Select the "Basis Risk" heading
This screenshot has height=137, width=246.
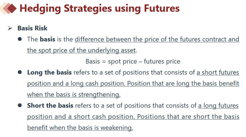32,28
